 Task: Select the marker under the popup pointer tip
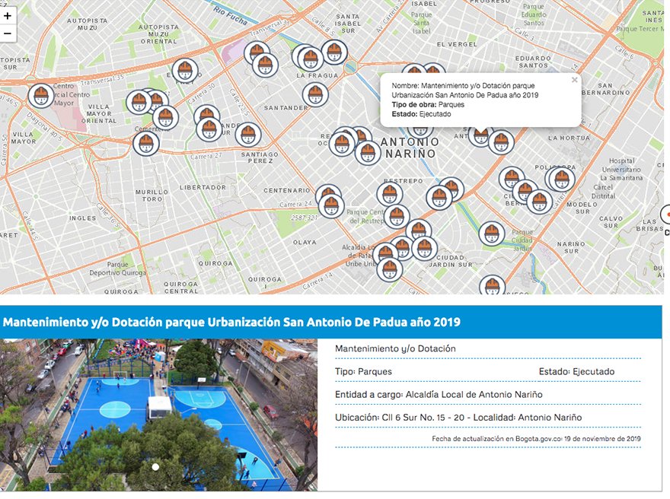(x=480, y=135)
